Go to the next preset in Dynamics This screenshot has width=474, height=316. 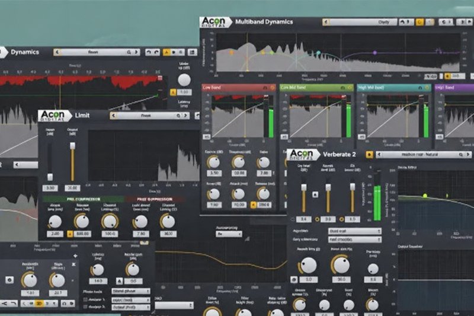click(x=136, y=52)
